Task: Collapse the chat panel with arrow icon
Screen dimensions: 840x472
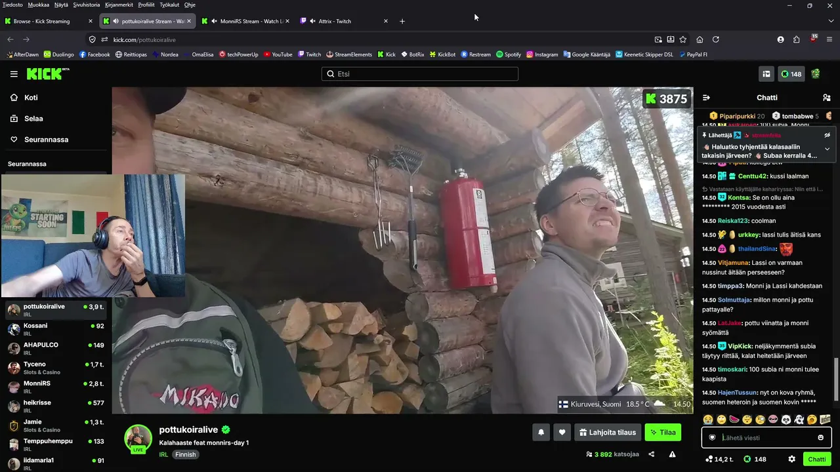Action: click(x=706, y=98)
